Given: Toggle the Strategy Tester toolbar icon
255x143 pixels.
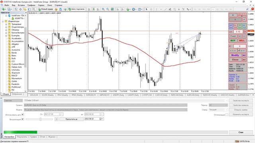Looking at the screenshot, I should [34, 9].
